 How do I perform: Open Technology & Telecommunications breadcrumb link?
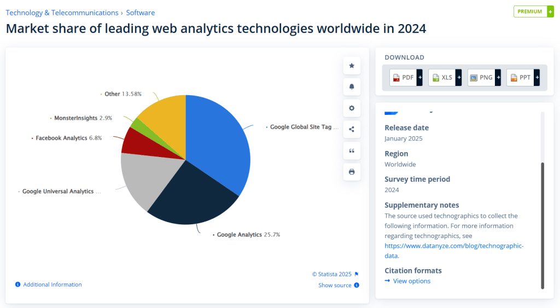point(62,13)
